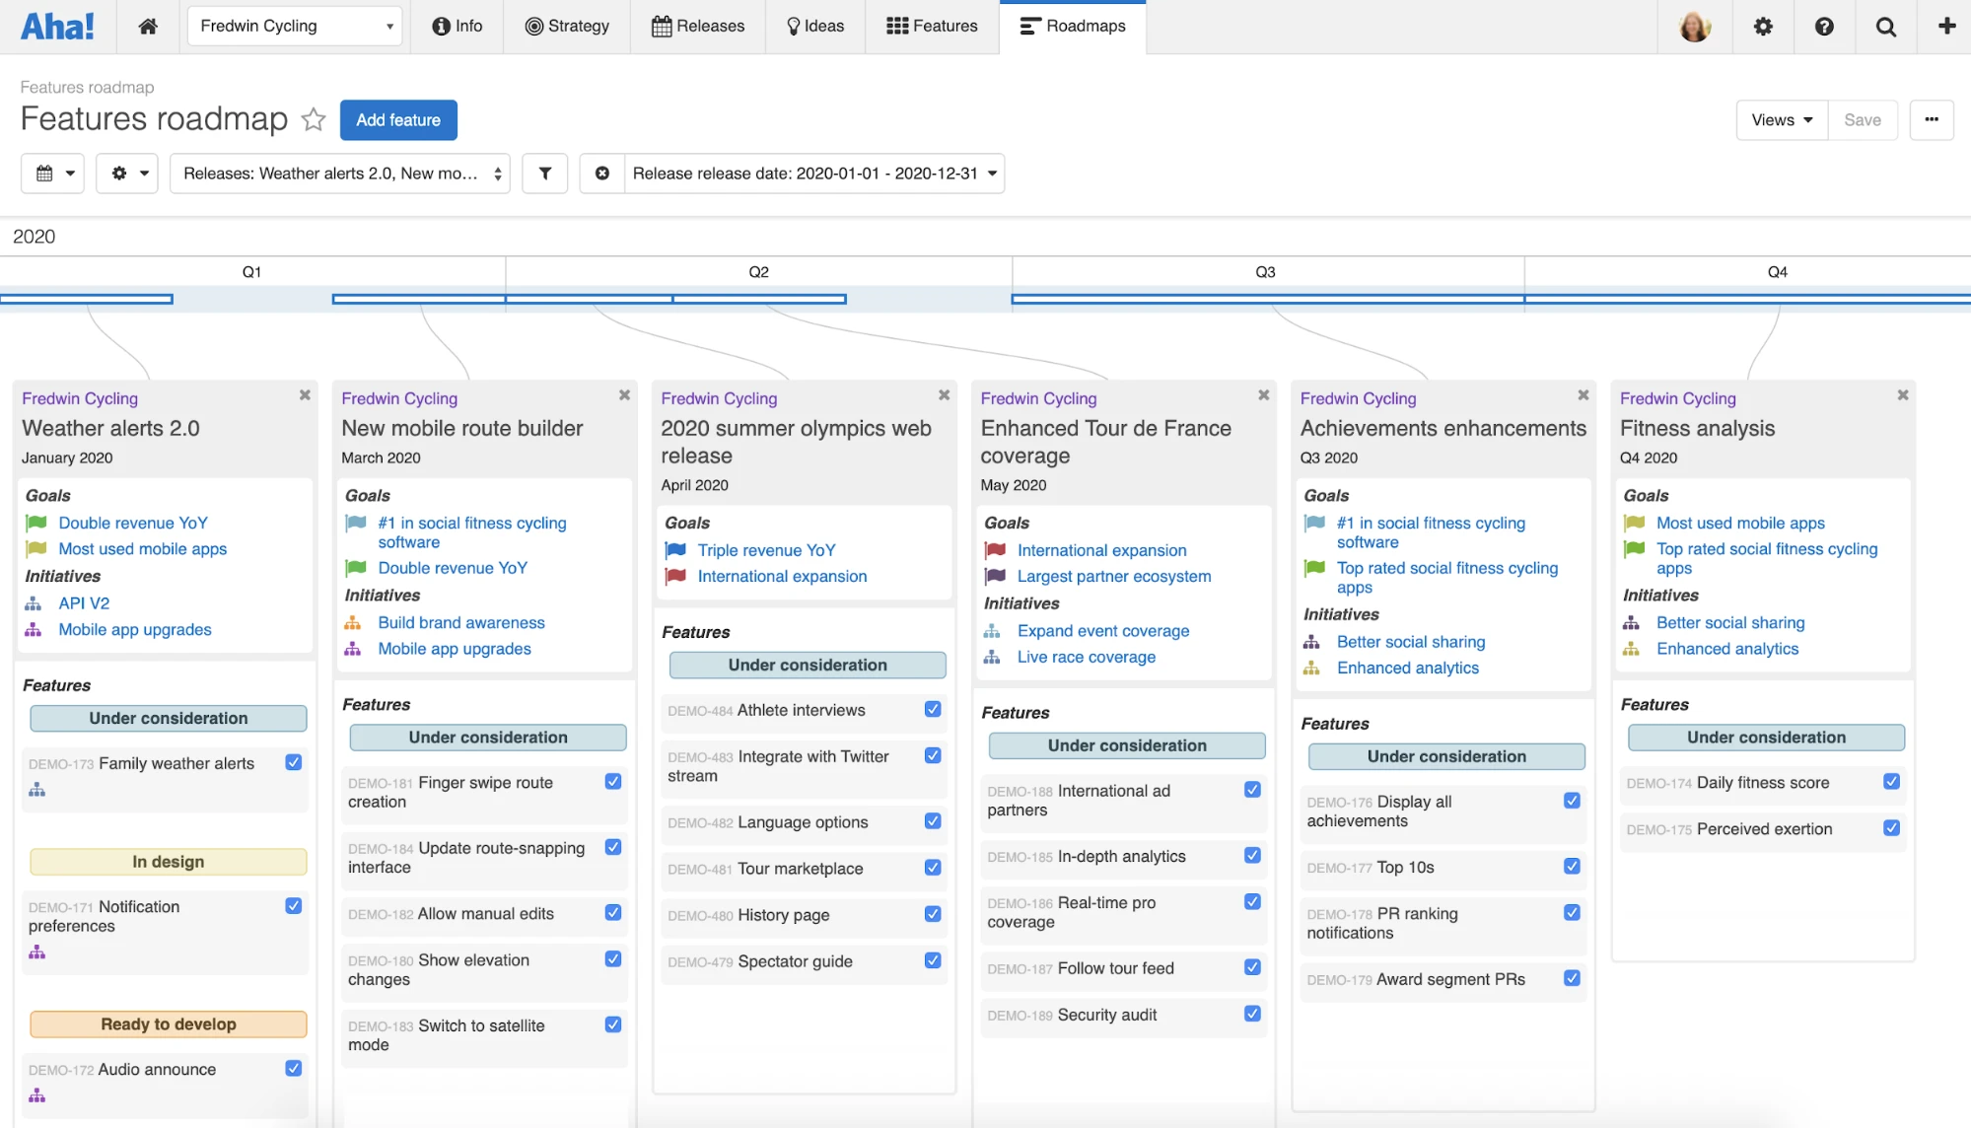Open the search magnifier icon
1971x1129 pixels.
tap(1885, 27)
